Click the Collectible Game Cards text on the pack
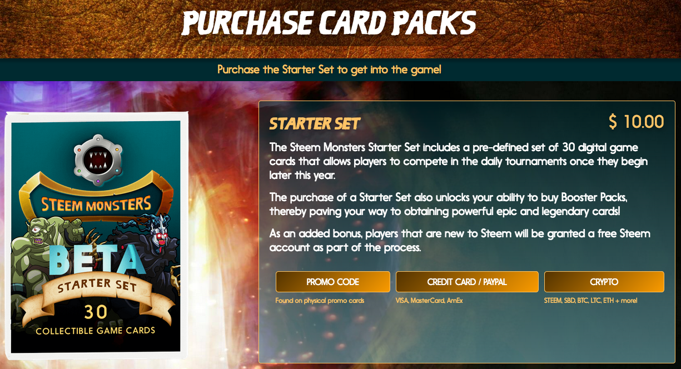Screen dimensions: 681x369 tap(96, 331)
